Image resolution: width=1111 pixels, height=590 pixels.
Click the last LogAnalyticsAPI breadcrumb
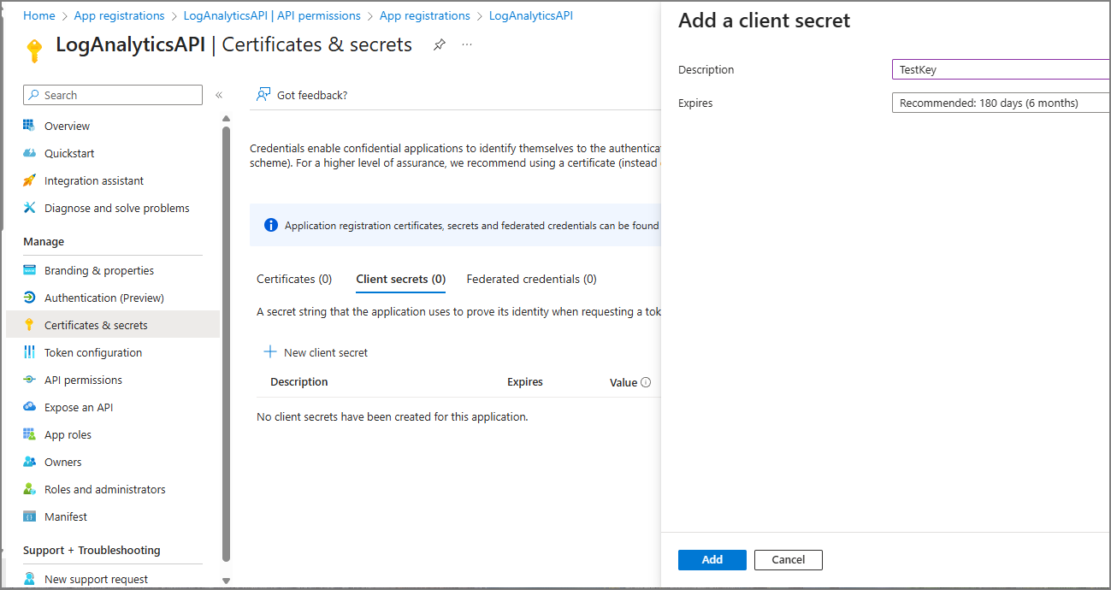click(x=531, y=15)
